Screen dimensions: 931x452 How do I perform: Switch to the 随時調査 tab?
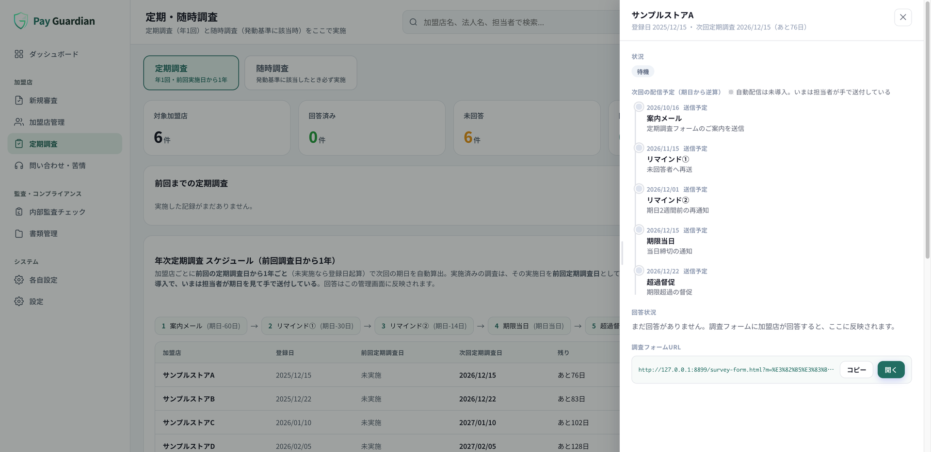[301, 73]
